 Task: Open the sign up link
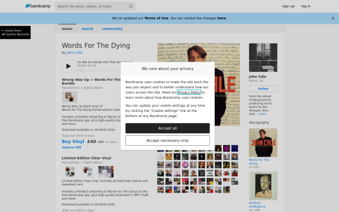point(288,6)
